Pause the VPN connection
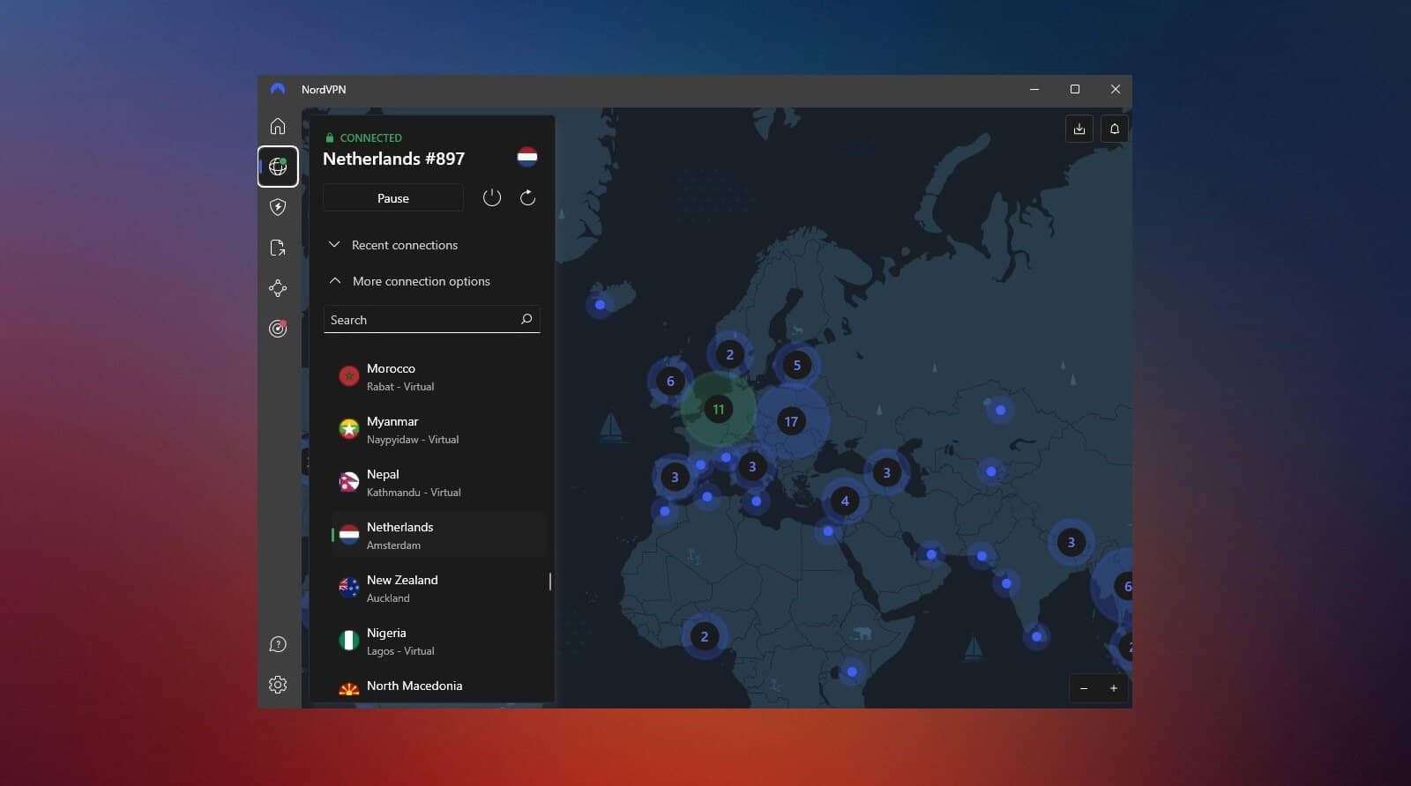1411x786 pixels. (393, 198)
